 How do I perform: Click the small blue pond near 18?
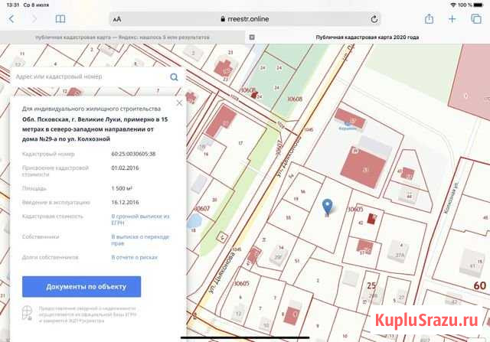[x=194, y=221]
